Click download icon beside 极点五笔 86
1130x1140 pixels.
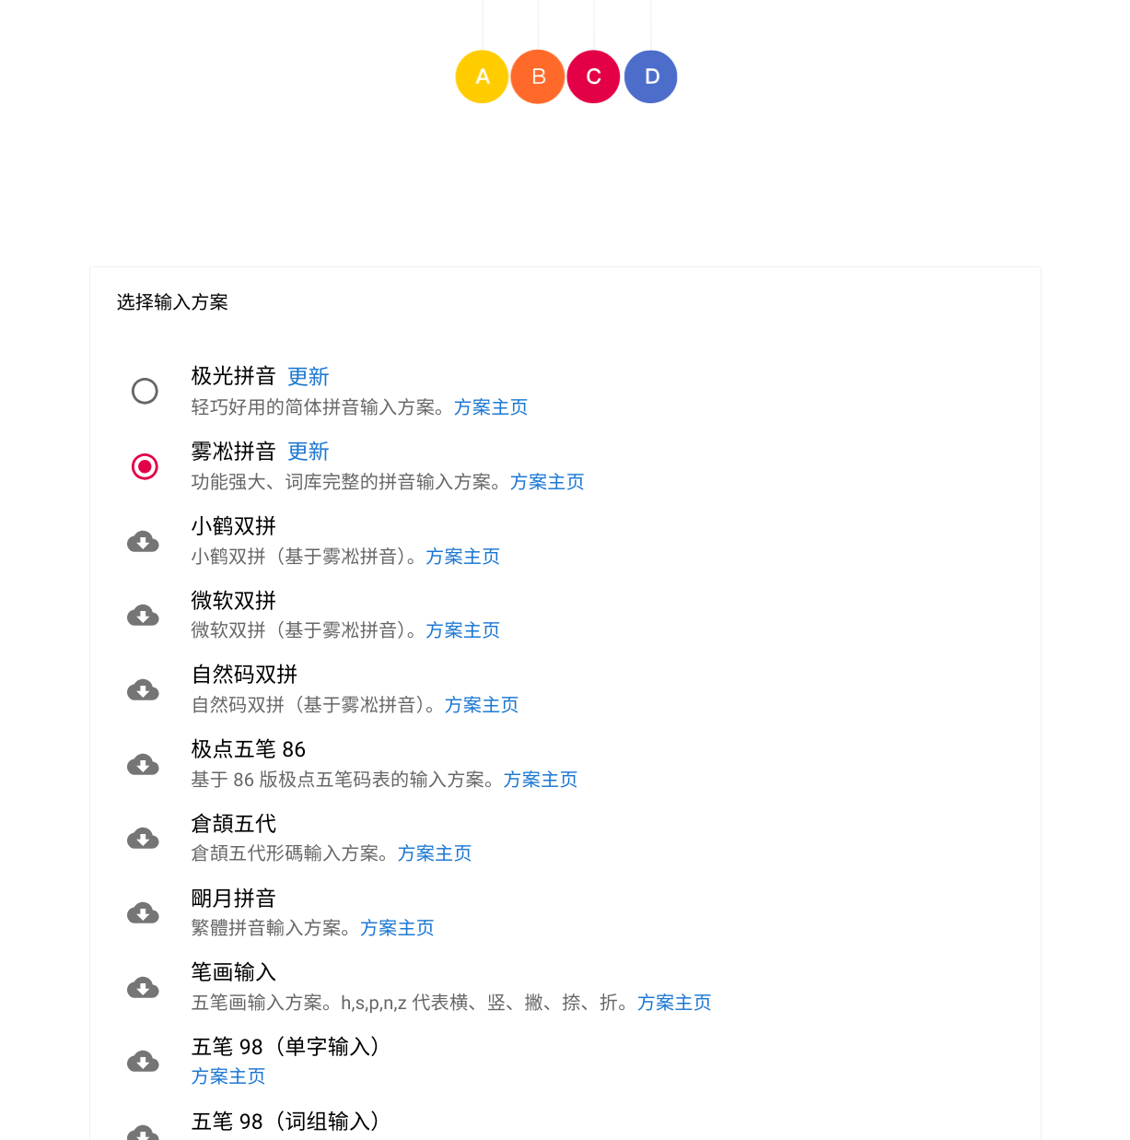[x=143, y=765]
